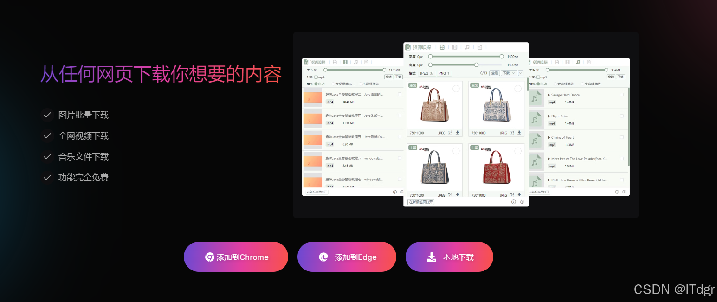Image resolution: width=717 pixels, height=302 pixels.
Task: Play Chains of Heart track
Action: [x=549, y=137]
